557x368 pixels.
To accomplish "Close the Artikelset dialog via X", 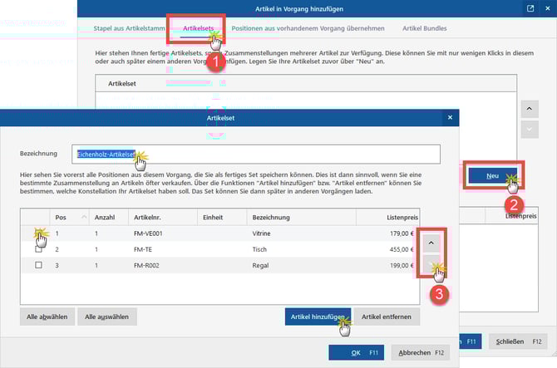I will point(450,120).
